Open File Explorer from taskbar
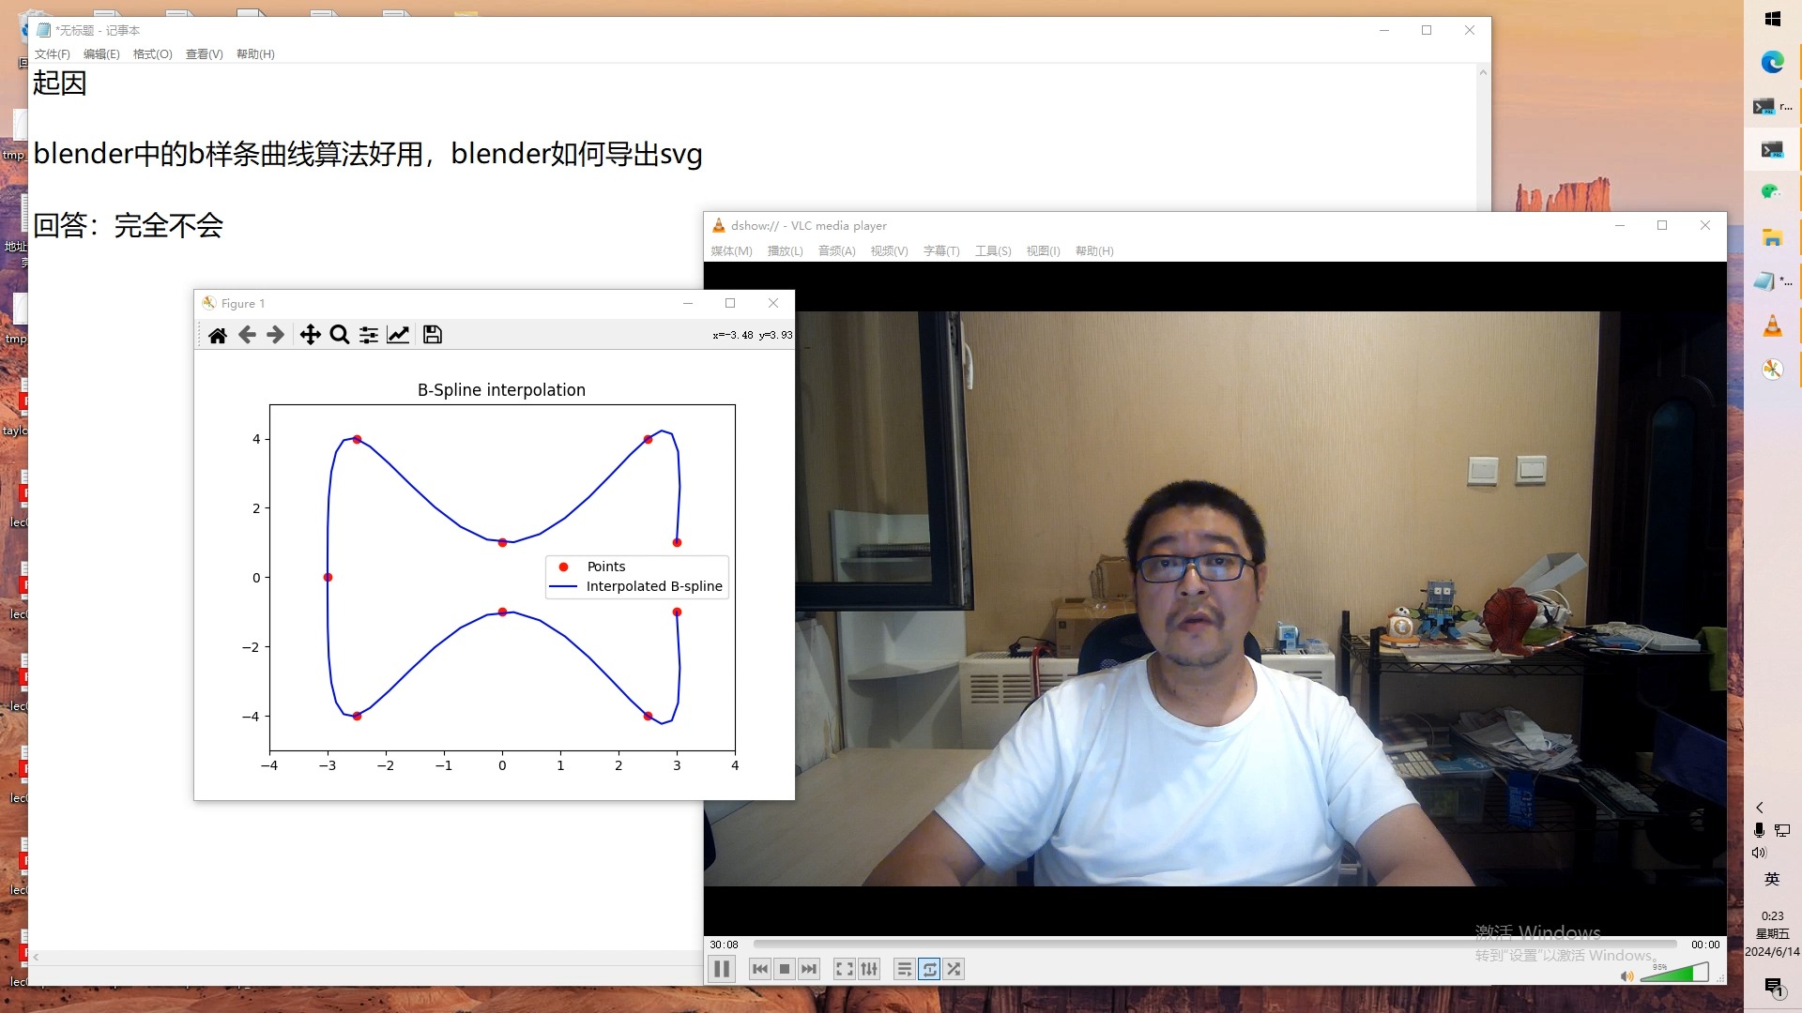 click(x=1772, y=237)
